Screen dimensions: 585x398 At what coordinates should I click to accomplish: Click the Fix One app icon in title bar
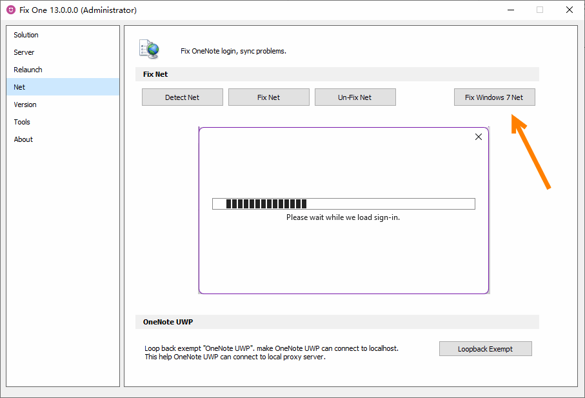coord(11,10)
